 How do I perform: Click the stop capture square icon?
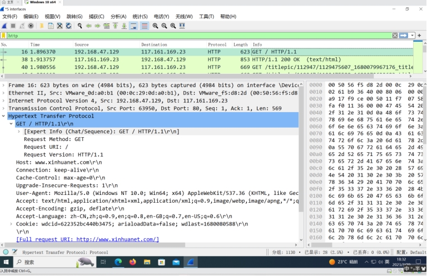13,26
